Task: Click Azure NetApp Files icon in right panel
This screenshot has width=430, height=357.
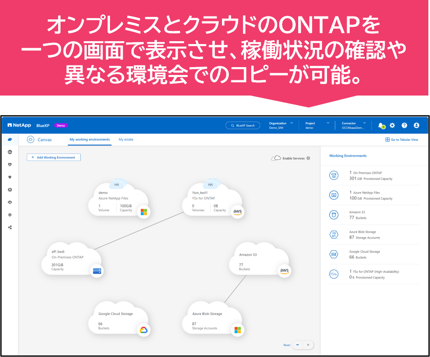Action: [334, 195]
